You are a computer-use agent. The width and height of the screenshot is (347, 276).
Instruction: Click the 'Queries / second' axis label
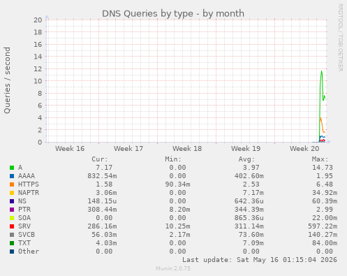point(7,80)
